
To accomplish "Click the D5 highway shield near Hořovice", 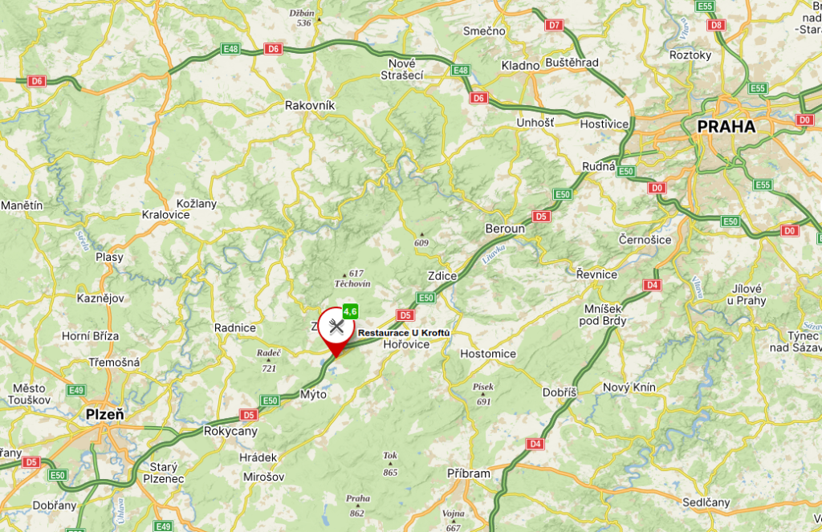I will (x=405, y=315).
